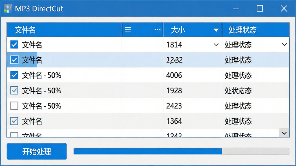Start processing with the 开始处理 button
The image size is (296, 166).
point(37,151)
